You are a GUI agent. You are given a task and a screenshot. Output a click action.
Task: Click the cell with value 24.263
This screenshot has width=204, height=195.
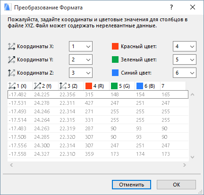coord(42,128)
